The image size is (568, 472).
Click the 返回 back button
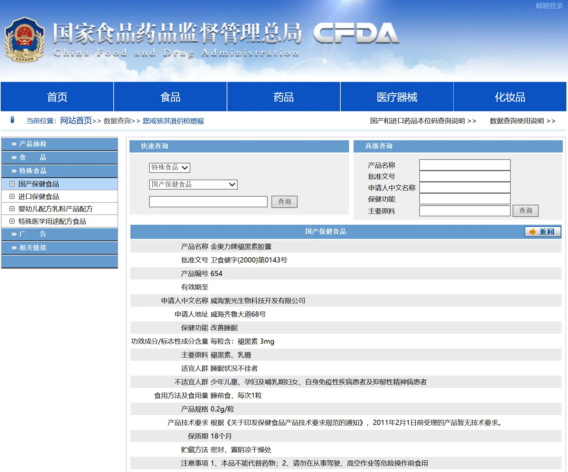pos(543,231)
